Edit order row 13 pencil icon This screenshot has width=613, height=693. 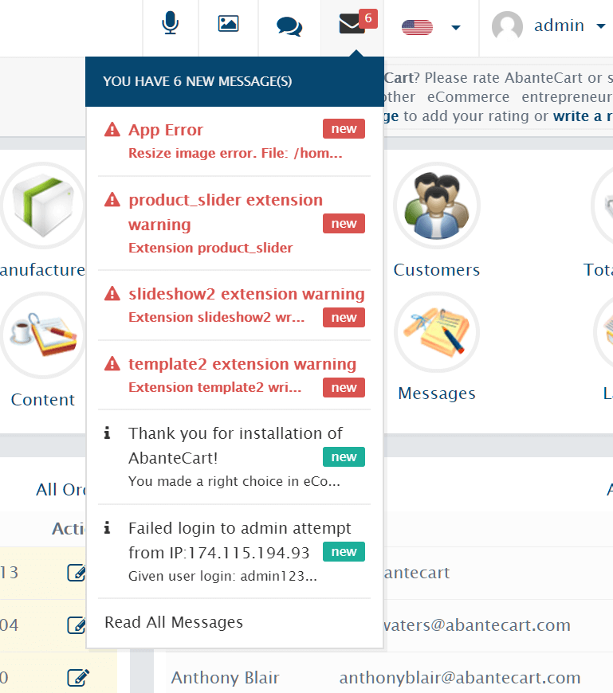point(77,573)
